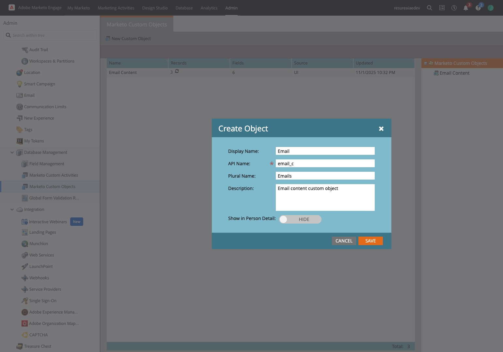This screenshot has width=503, height=352.
Task: Click the Field Management icon
Action: click(24, 164)
